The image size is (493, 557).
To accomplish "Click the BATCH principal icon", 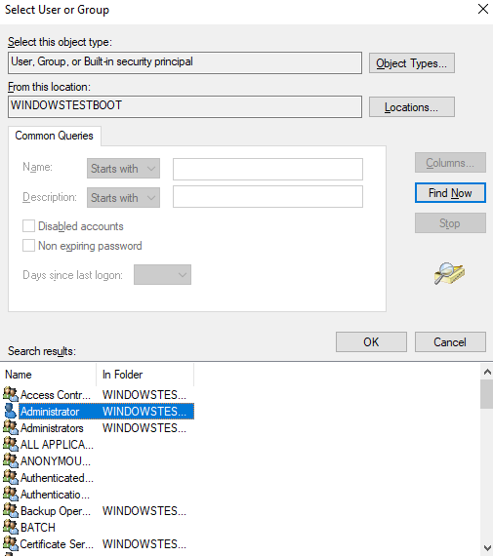I will pos(11,527).
